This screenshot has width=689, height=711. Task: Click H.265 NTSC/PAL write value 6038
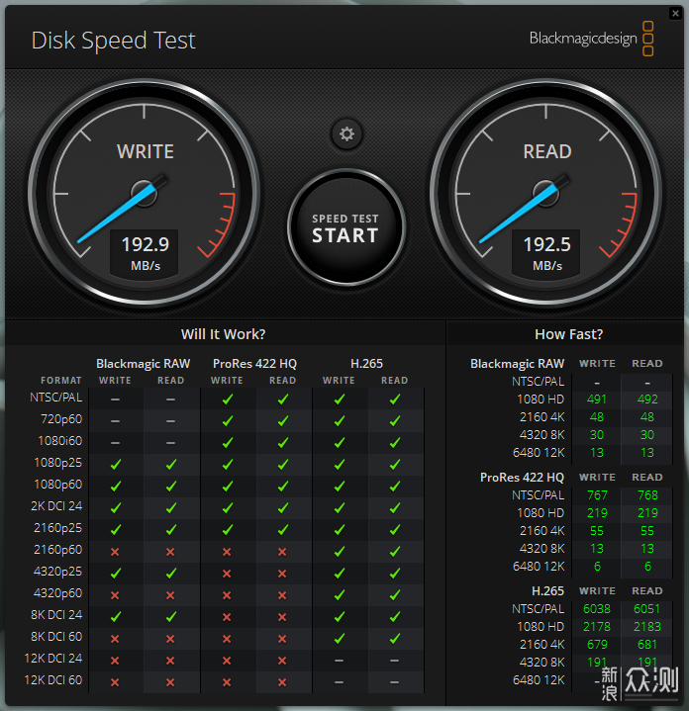coord(597,609)
